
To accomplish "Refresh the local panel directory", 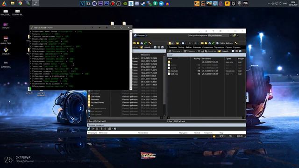I will 145,43.
